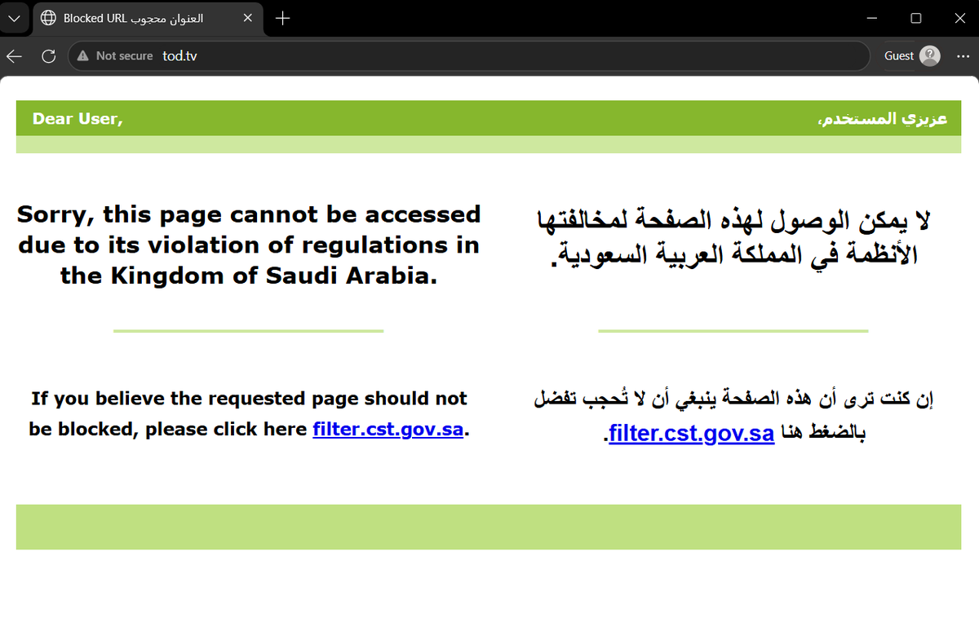The height and width of the screenshot is (644, 979).
Task: Click the Arabic greeting 'عزيزي المستخدم'
Action: (882, 119)
